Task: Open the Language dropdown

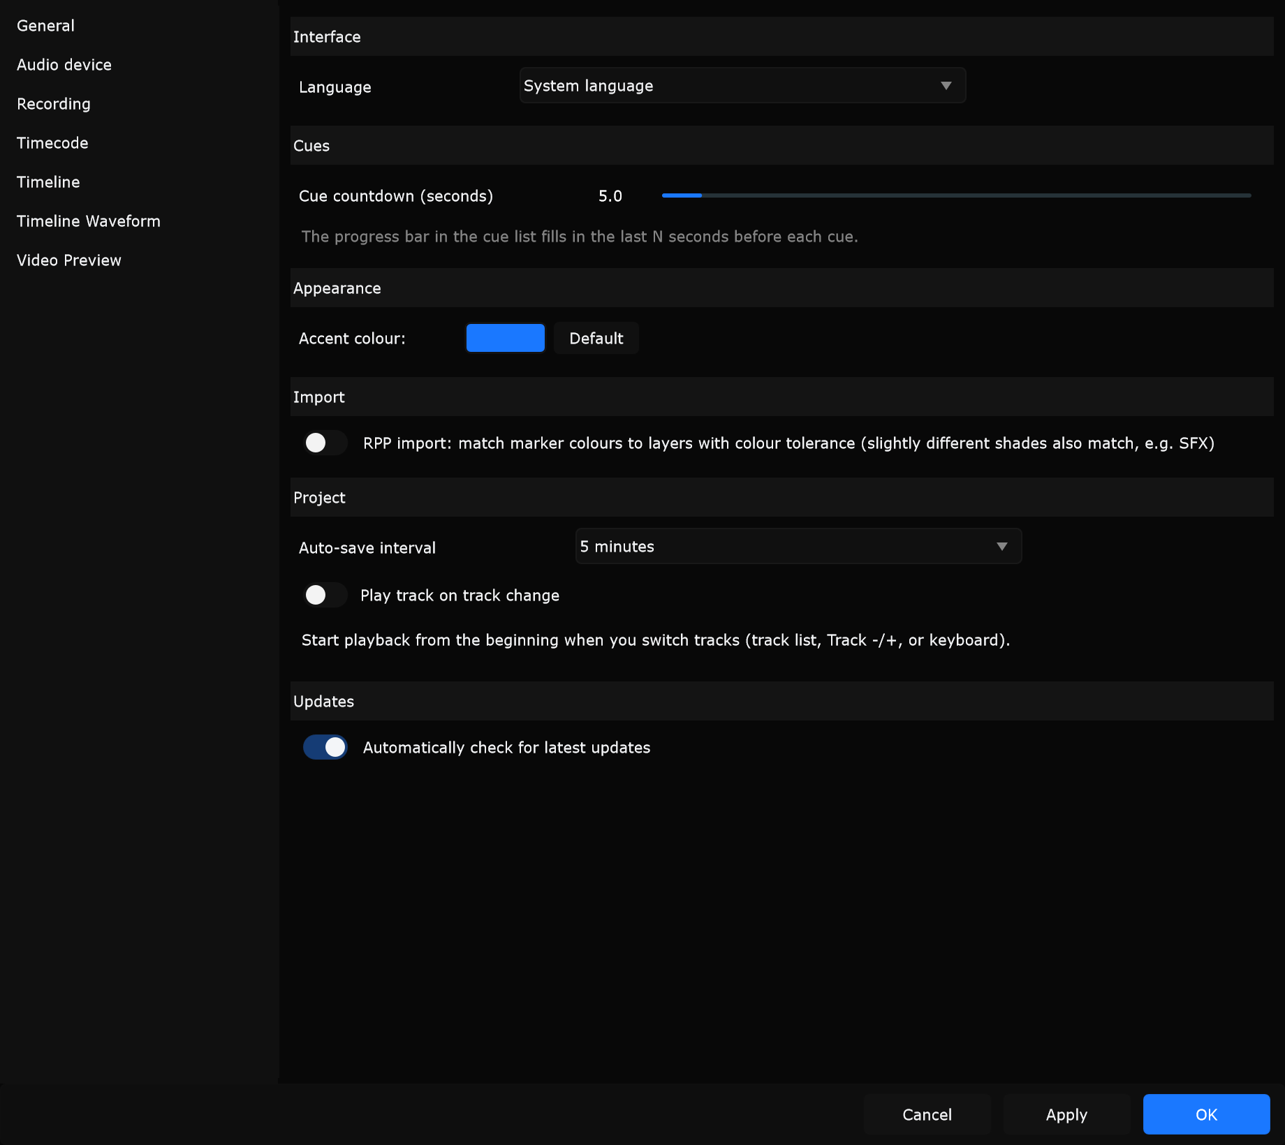Action: coord(742,85)
